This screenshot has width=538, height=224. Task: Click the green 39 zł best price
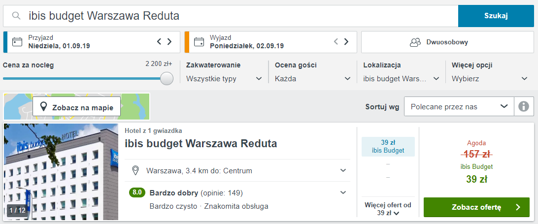(476, 179)
